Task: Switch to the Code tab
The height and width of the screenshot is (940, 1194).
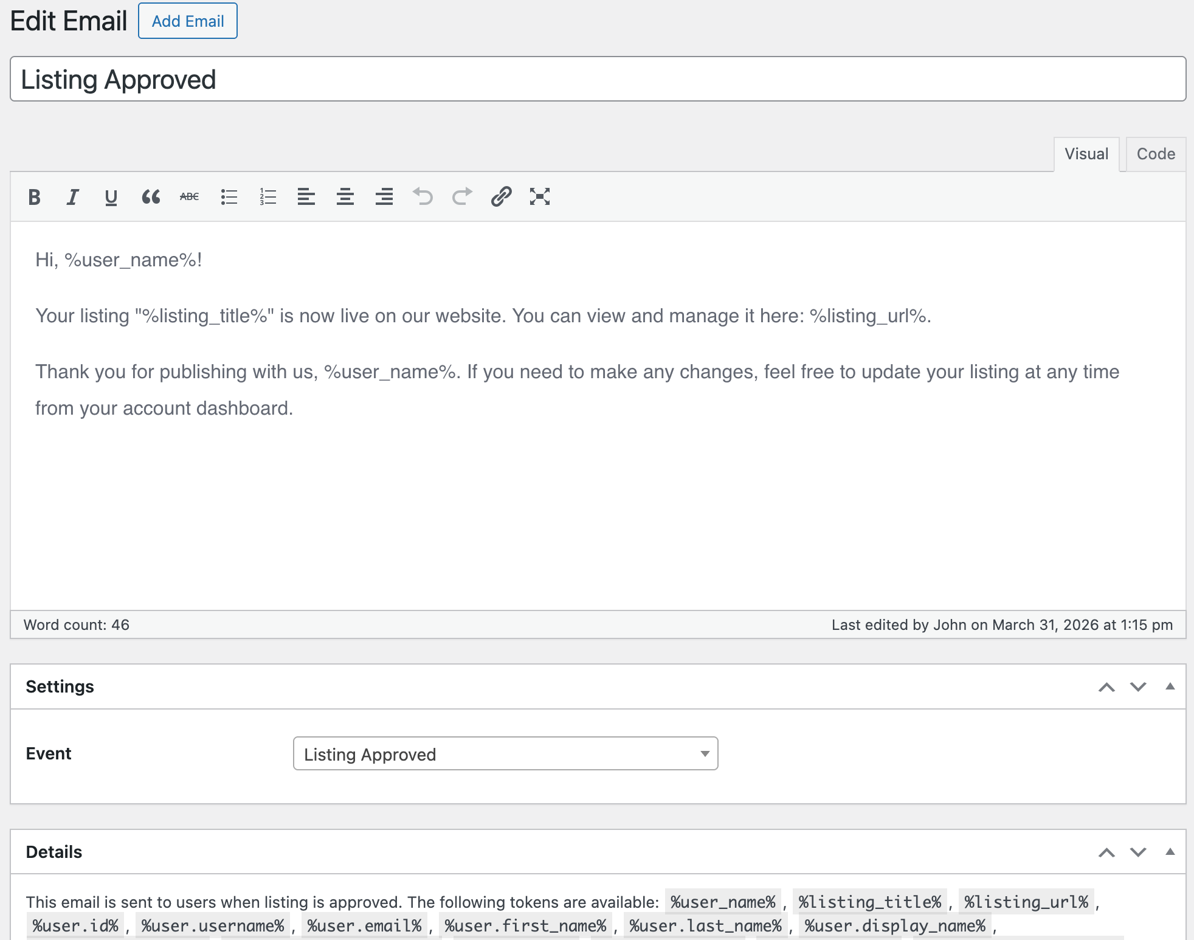Action: click(1155, 154)
